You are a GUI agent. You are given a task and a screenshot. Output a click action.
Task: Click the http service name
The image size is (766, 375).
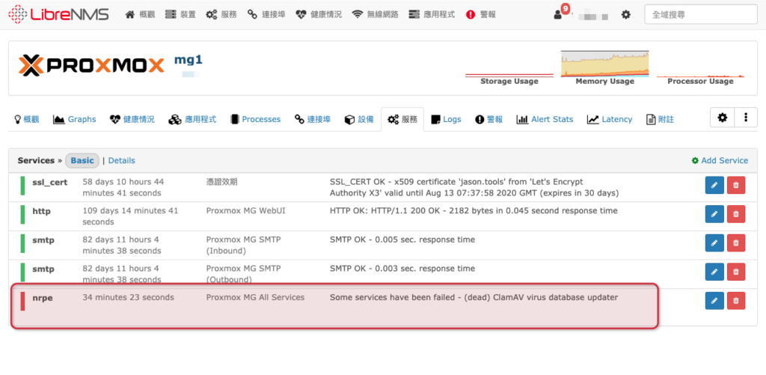[42, 211]
